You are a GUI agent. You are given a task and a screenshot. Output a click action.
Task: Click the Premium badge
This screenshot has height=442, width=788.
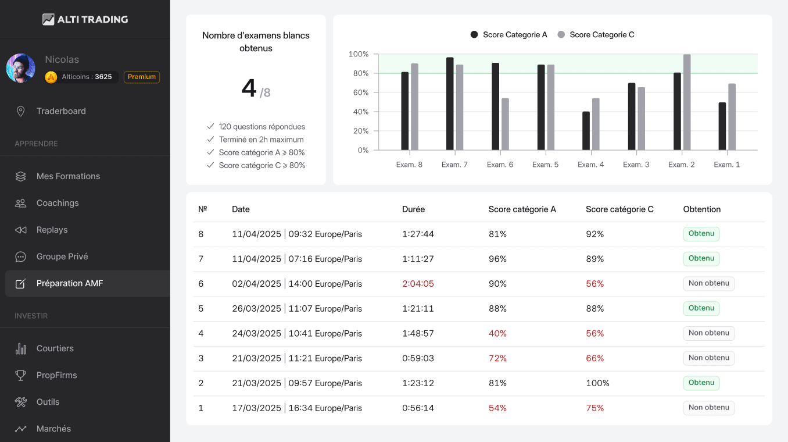click(142, 77)
